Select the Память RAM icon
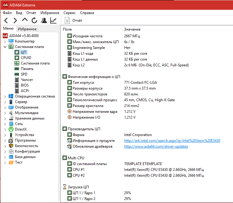233x203 pixels. click(x=17, y=69)
